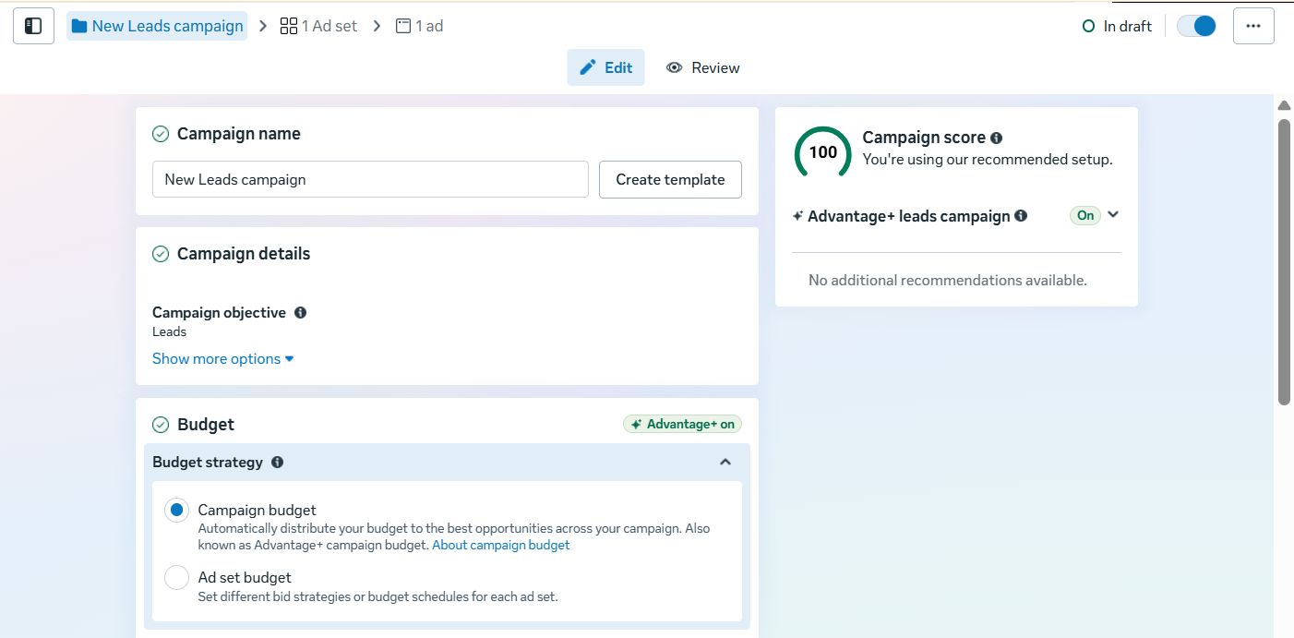Image resolution: width=1294 pixels, height=638 pixels.
Task: Select the Campaign budget radio option
Action: pyautogui.click(x=176, y=510)
